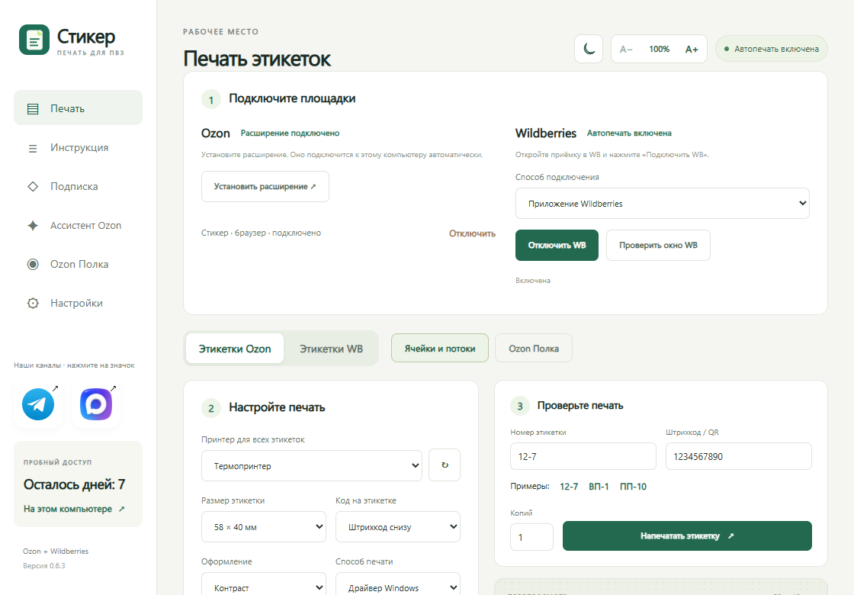Click the Ozon Полка circle icon
The height and width of the screenshot is (595, 854).
[33, 264]
